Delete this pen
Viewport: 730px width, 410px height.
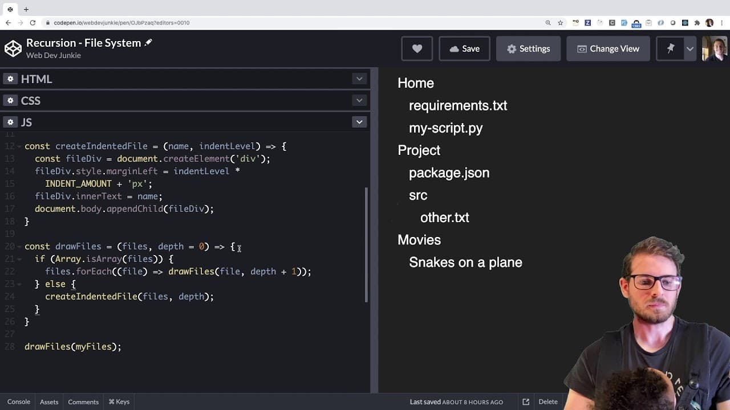click(548, 401)
